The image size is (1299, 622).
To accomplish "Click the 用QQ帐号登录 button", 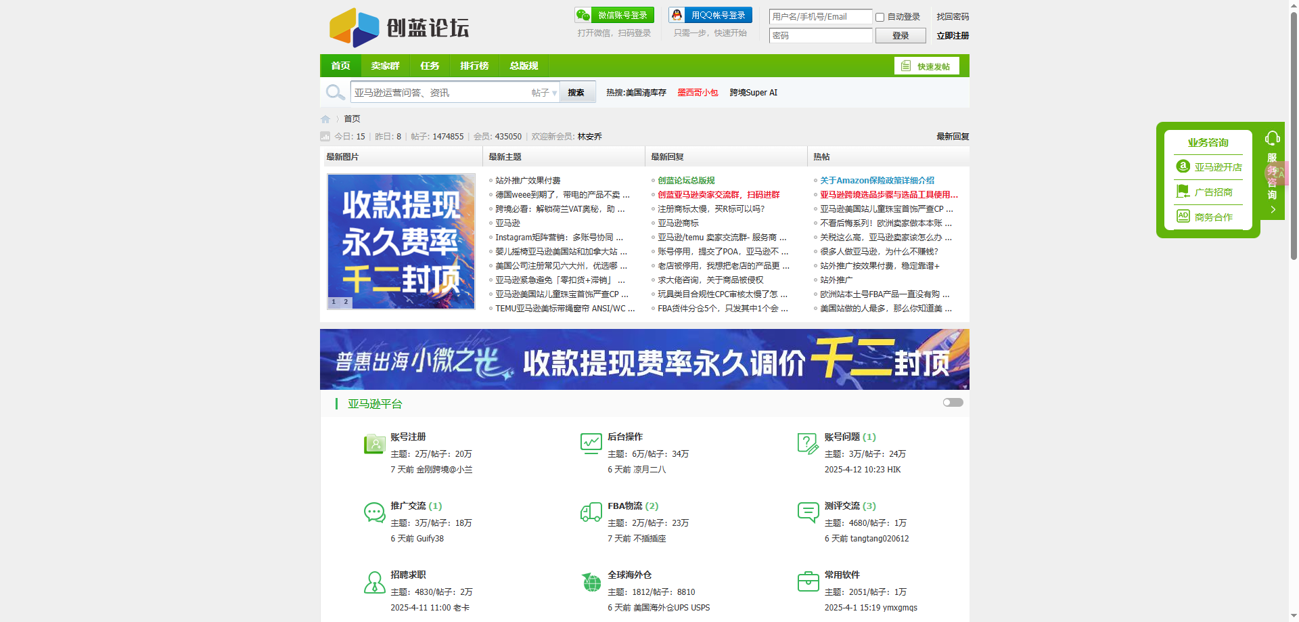I will click(710, 14).
